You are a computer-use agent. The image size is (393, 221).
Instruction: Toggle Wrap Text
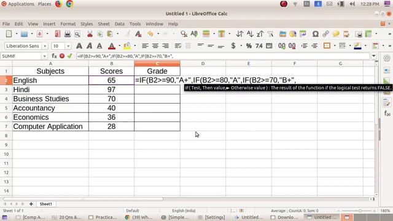pos(178,46)
